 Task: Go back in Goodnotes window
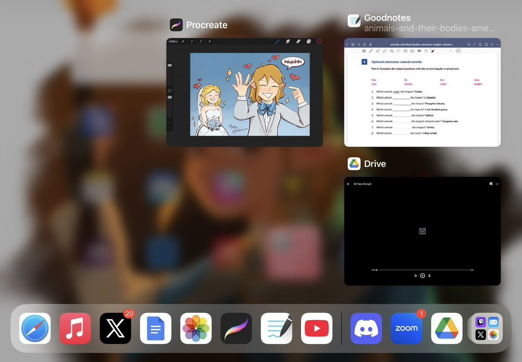pos(347,44)
